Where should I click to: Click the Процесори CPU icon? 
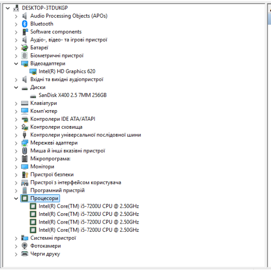24,198
